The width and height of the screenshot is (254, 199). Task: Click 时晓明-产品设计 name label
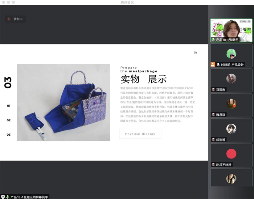[x=233, y=65]
